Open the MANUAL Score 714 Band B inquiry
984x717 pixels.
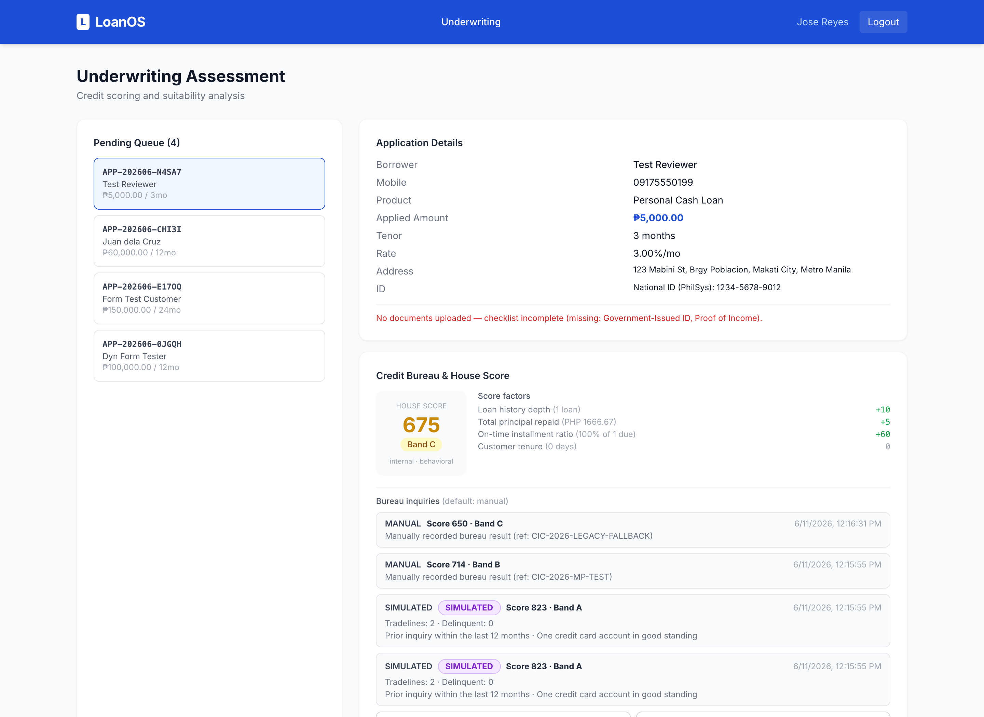click(x=633, y=571)
